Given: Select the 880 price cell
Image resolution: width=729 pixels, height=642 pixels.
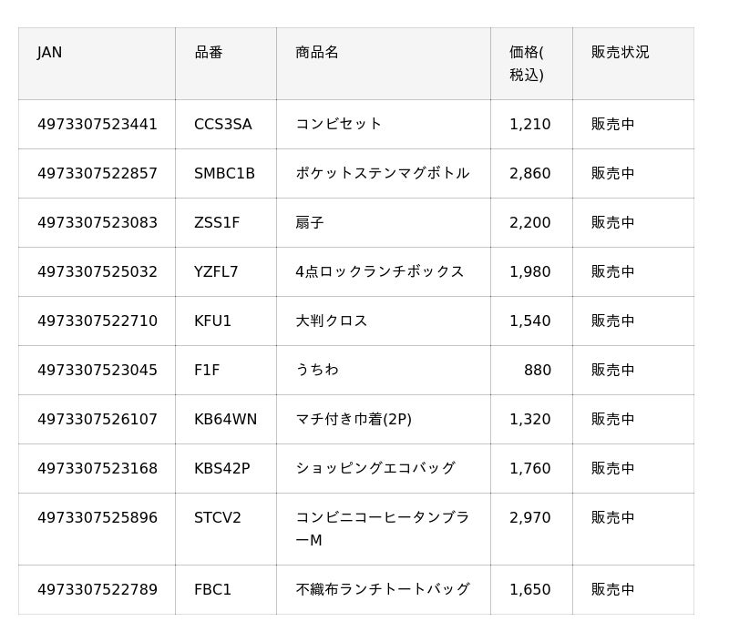Looking at the screenshot, I should click(531, 371).
